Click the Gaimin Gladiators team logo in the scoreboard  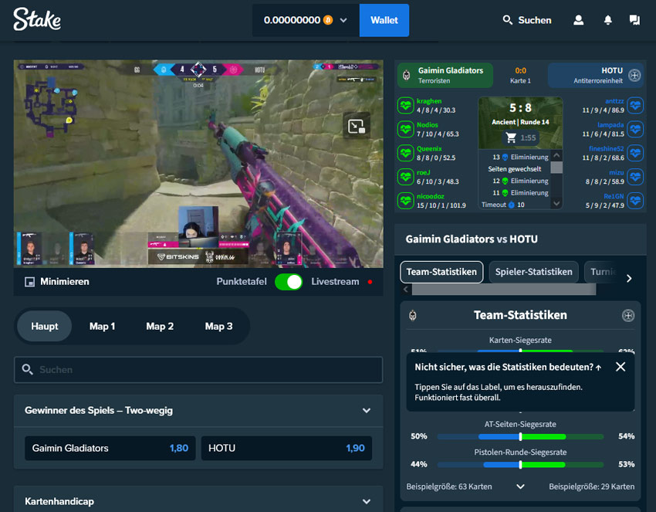point(406,76)
